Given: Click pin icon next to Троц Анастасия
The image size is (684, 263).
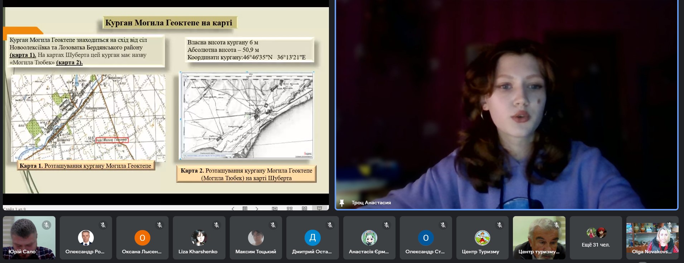Looking at the screenshot, I should (x=342, y=203).
